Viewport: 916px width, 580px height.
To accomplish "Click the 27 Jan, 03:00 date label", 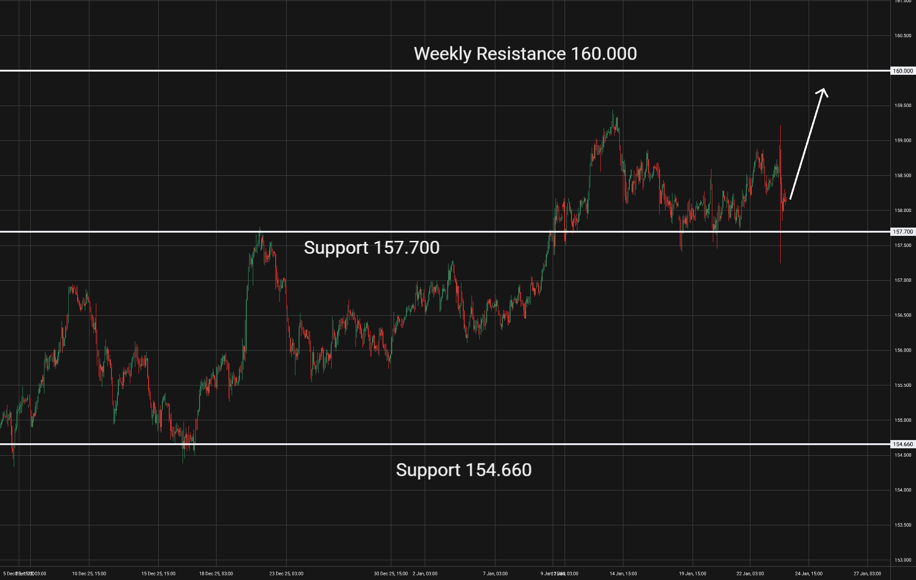I will point(867,574).
